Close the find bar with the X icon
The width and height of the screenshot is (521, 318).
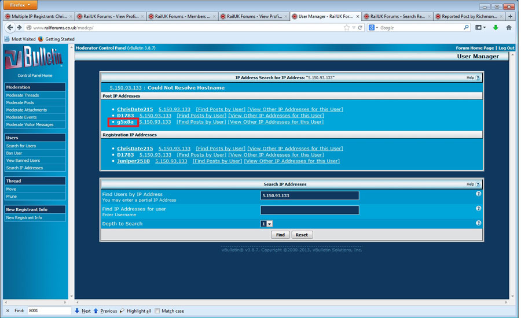[8, 310]
